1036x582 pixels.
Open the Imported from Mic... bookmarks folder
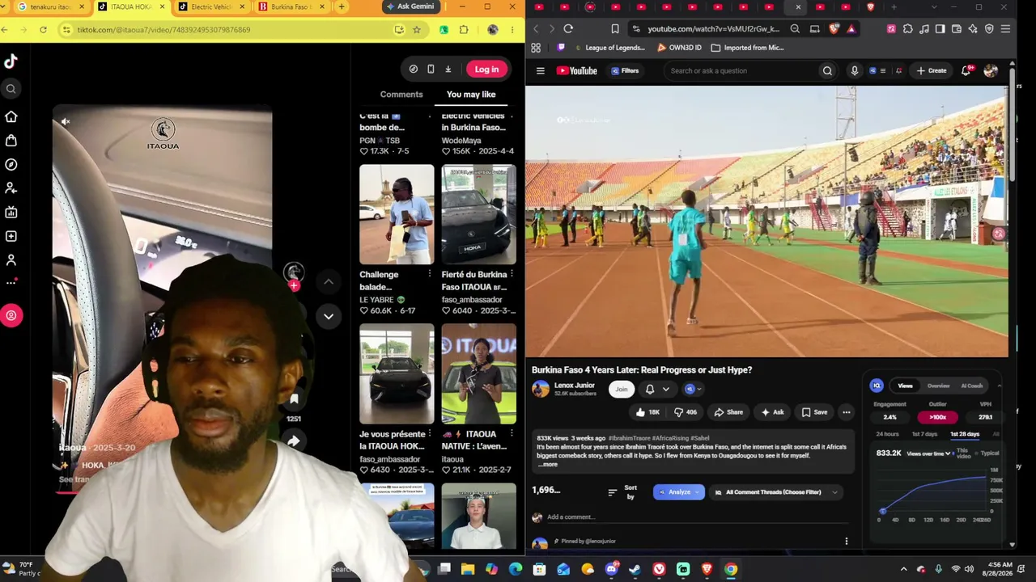click(748, 48)
